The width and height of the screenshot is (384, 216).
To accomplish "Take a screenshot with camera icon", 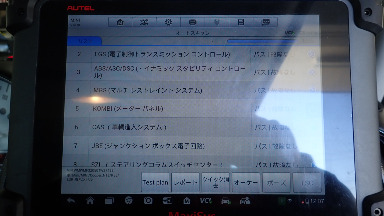I will pyautogui.click(x=148, y=201).
